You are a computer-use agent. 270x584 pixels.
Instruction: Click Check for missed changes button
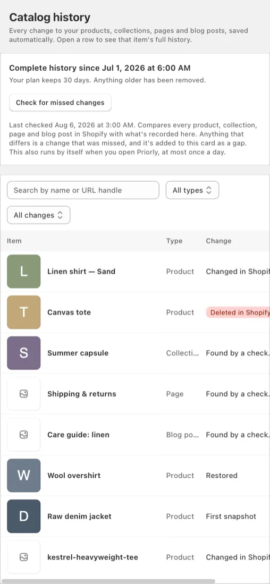coord(60,103)
